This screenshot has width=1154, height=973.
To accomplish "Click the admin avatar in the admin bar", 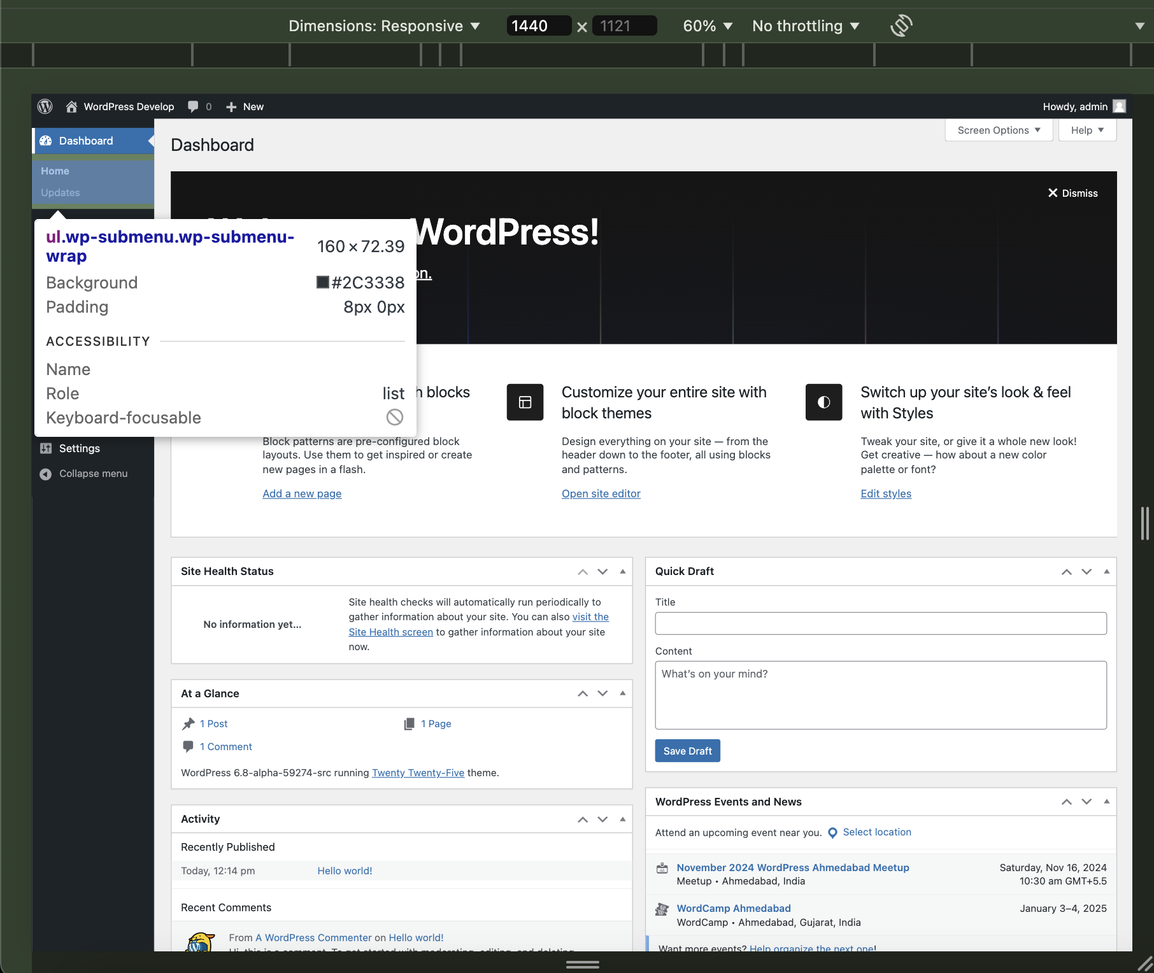I will click(x=1119, y=106).
